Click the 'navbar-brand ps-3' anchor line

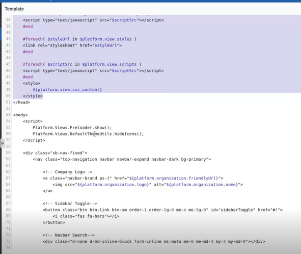point(133,178)
